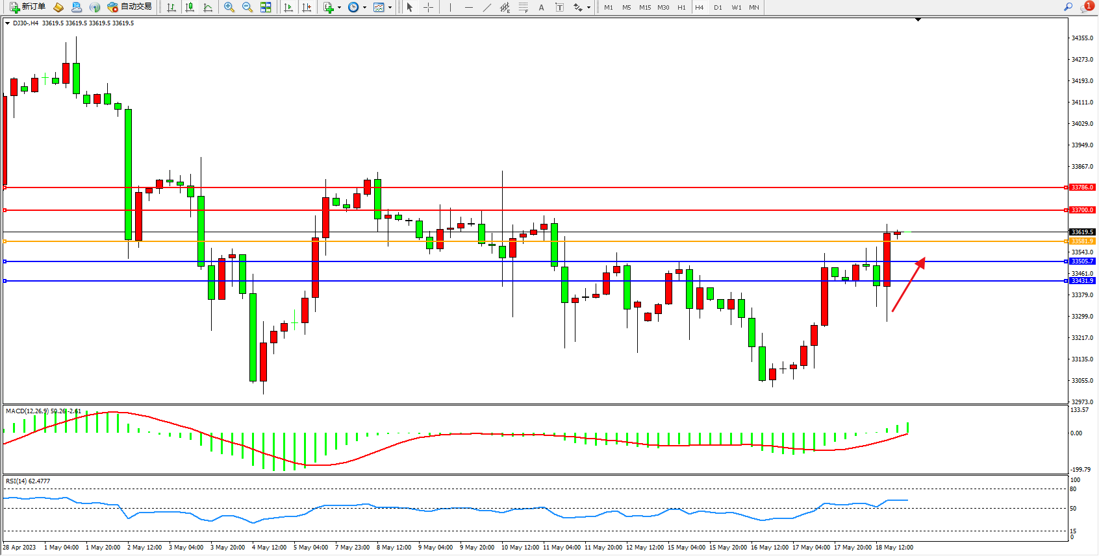Open the chart templates dropdown arrow

390,8
